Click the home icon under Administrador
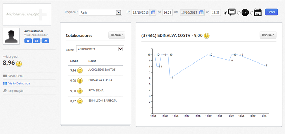 tap(28, 41)
